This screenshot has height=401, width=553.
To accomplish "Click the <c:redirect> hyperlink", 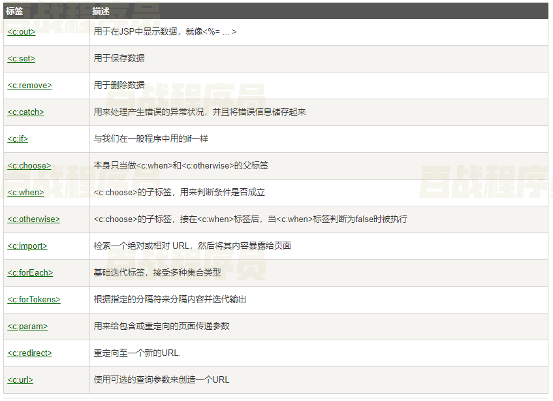I will tap(30, 353).
